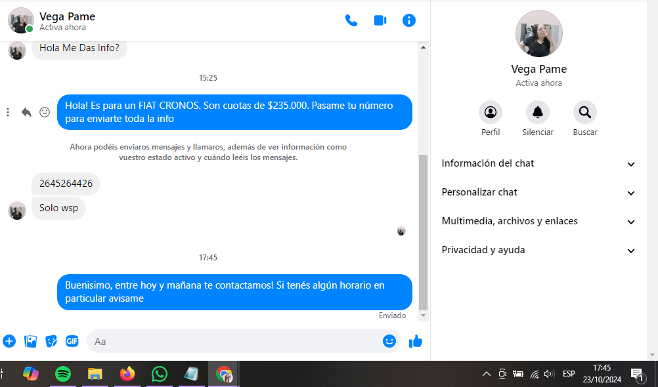Click the chat scrollbar thumb
658x387 pixels.
(x=423, y=232)
